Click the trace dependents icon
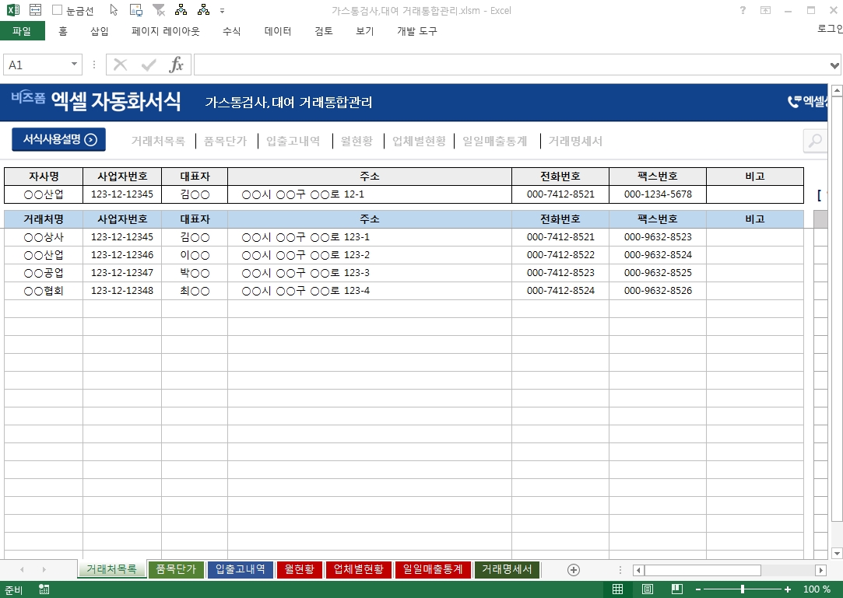Image resolution: width=843 pixels, height=598 pixels. (203, 9)
